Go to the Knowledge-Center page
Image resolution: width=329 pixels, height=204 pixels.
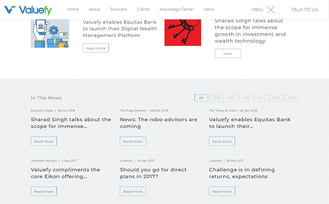pos(177,9)
